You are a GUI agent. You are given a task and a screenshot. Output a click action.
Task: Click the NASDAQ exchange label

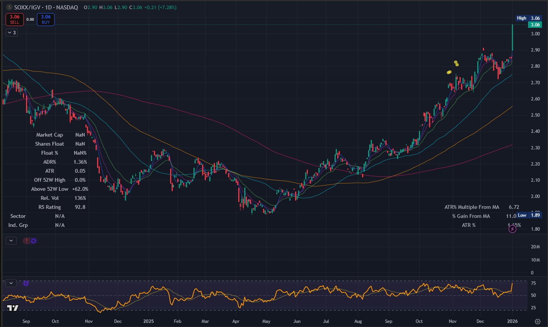pyautogui.click(x=68, y=8)
